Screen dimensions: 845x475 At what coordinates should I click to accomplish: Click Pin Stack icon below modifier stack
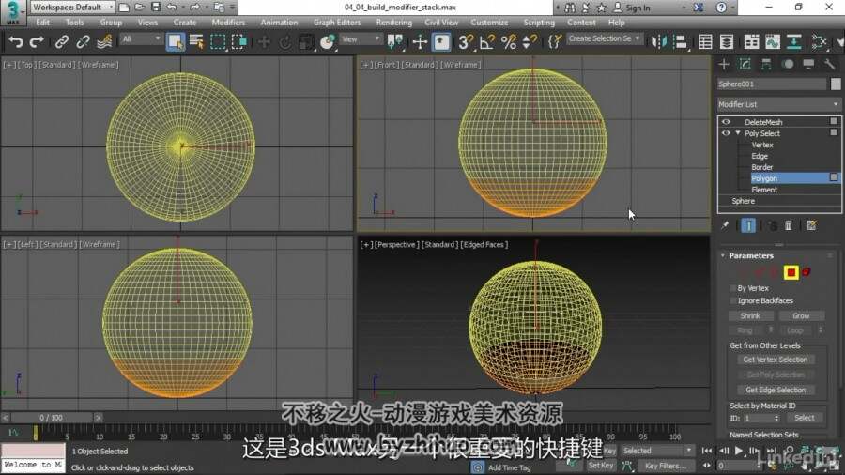(725, 225)
